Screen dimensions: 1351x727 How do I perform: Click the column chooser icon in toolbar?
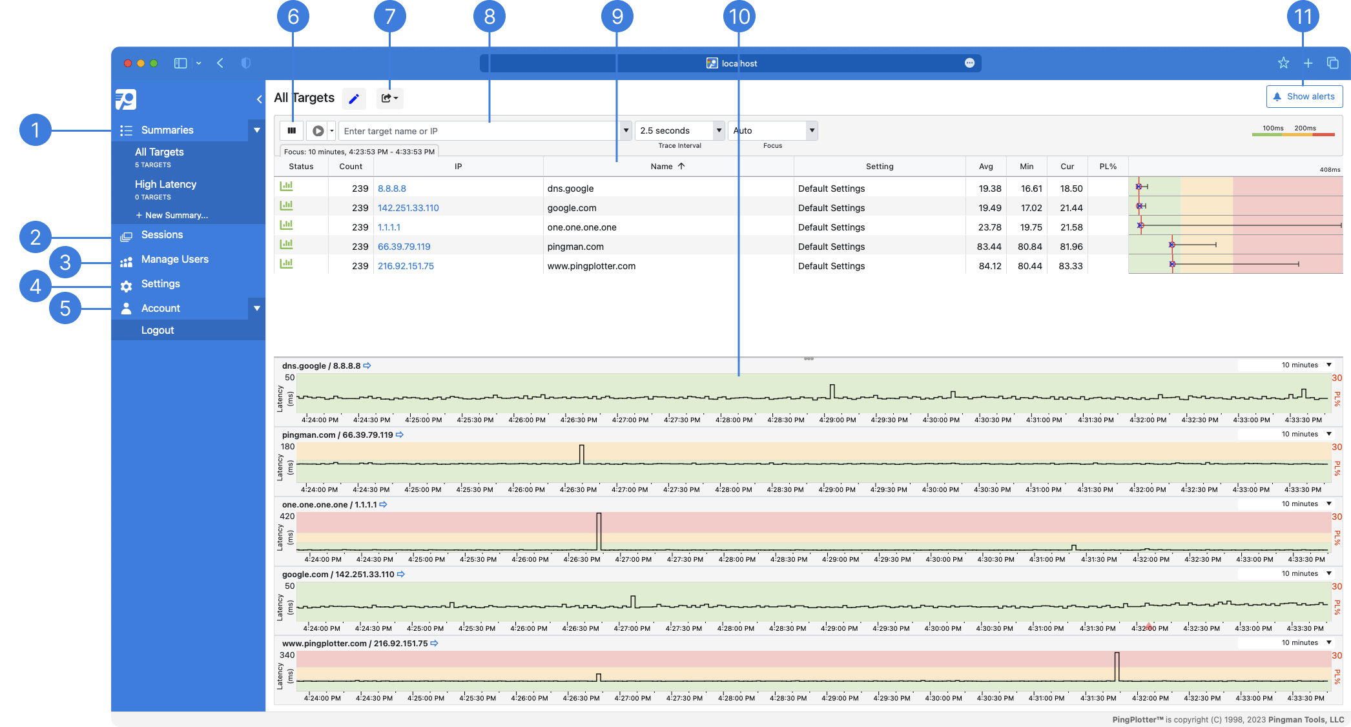pyautogui.click(x=292, y=130)
